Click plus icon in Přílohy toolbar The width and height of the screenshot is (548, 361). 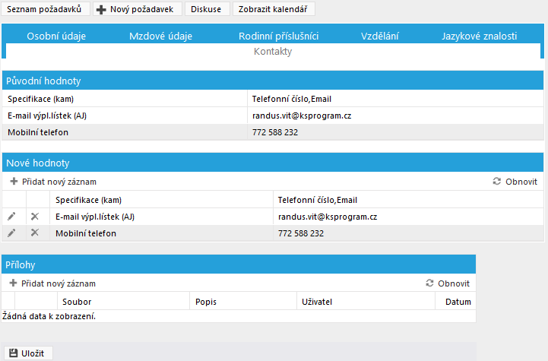[x=13, y=283]
